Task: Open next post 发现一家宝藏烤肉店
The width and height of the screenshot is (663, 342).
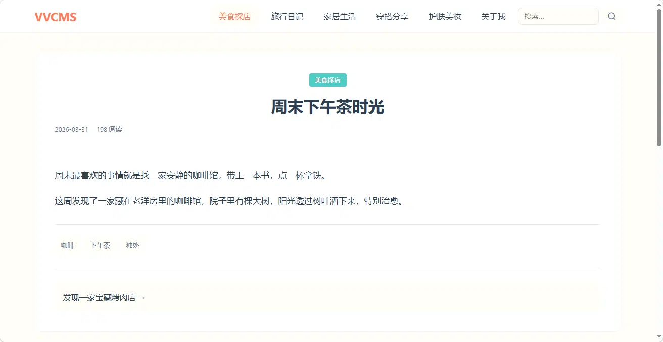Action: 104,298
